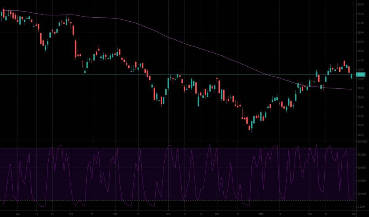Click the 42.00 price axis label
Image resolution: width=369 pixels, height=217 pixels.
[x=361, y=70]
